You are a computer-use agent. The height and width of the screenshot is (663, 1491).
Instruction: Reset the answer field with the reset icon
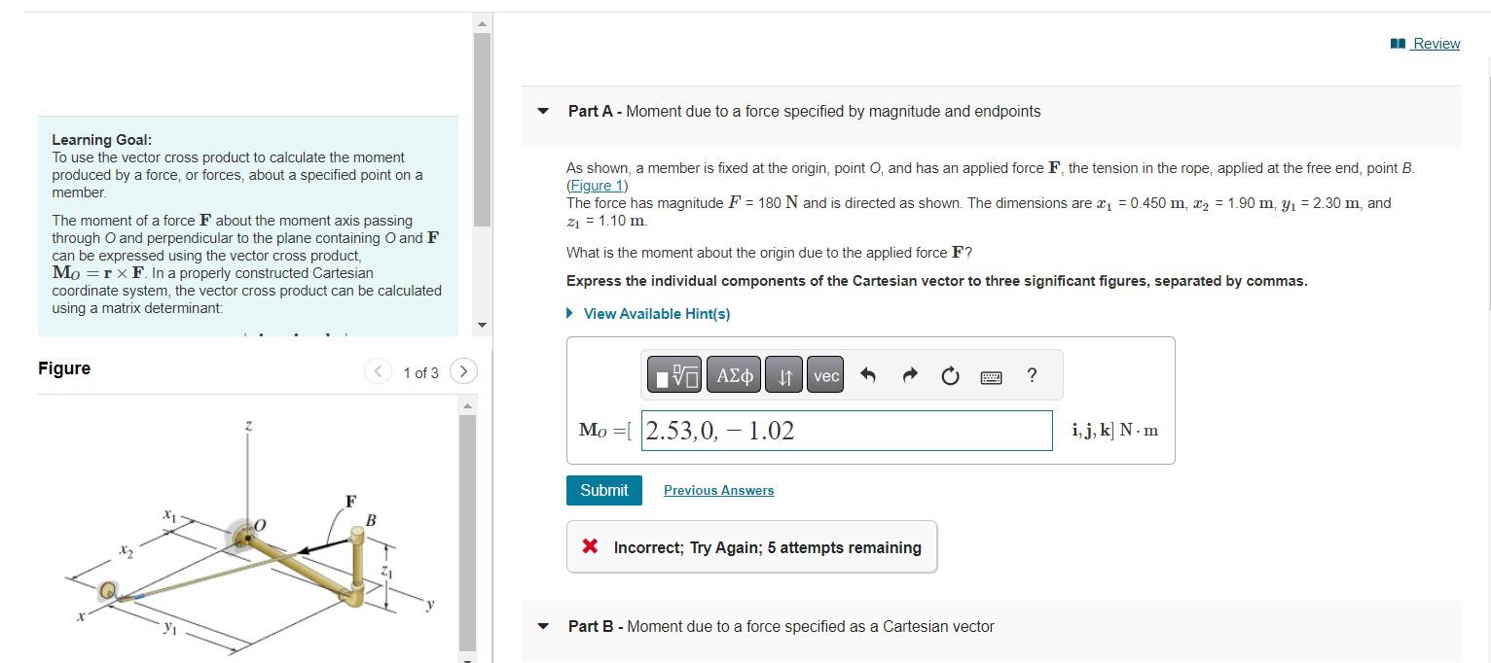(x=949, y=374)
